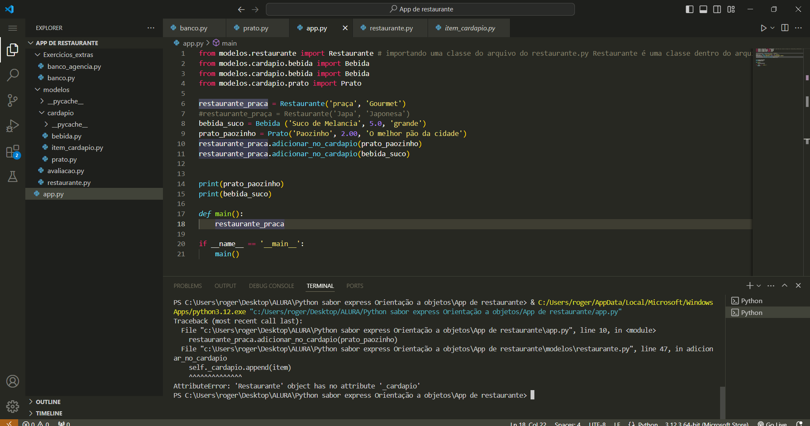Open the Manage gear icon
The width and height of the screenshot is (810, 426).
pyautogui.click(x=13, y=406)
